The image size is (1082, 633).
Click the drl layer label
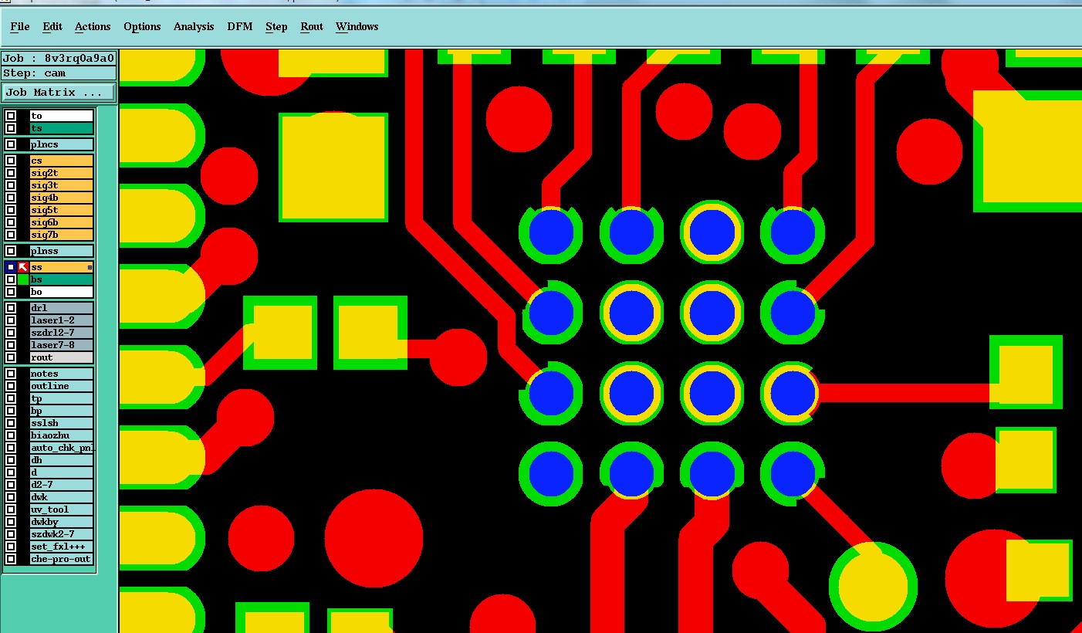pyautogui.click(x=61, y=308)
